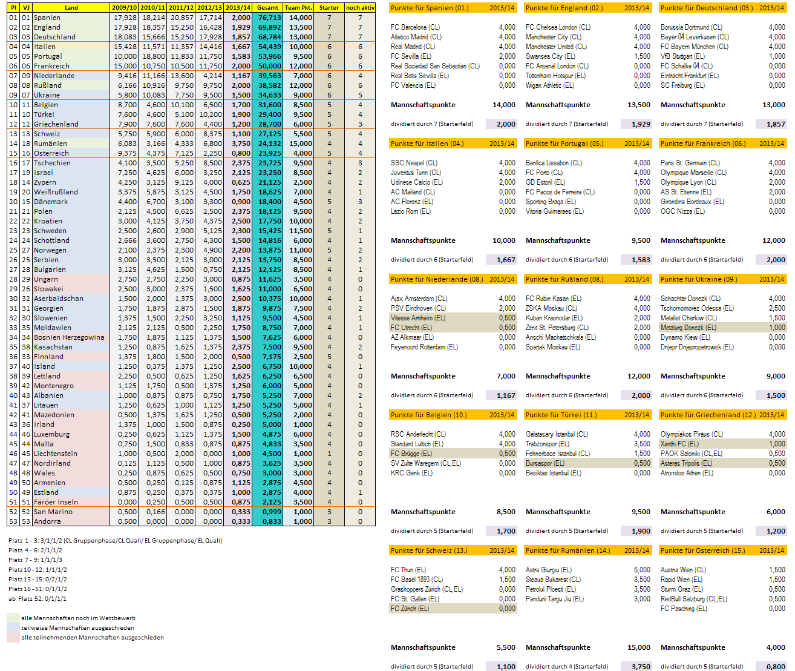Click the 'Punkte für Spanien (01.)' section header
The height and width of the screenshot is (671, 795).
click(x=453, y=8)
